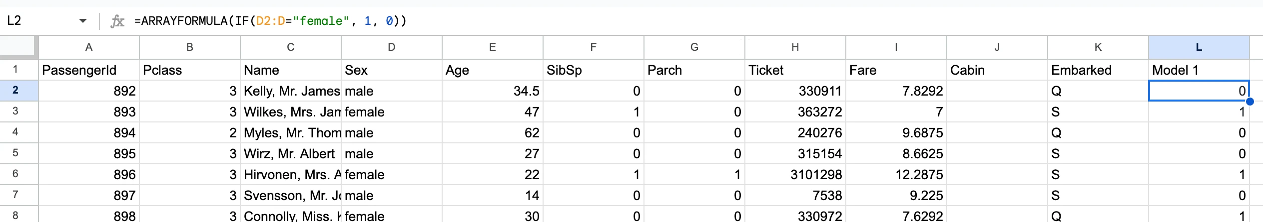Click the Model 1 header cell
Viewport: 1263px width, 222px height.
(x=1199, y=70)
